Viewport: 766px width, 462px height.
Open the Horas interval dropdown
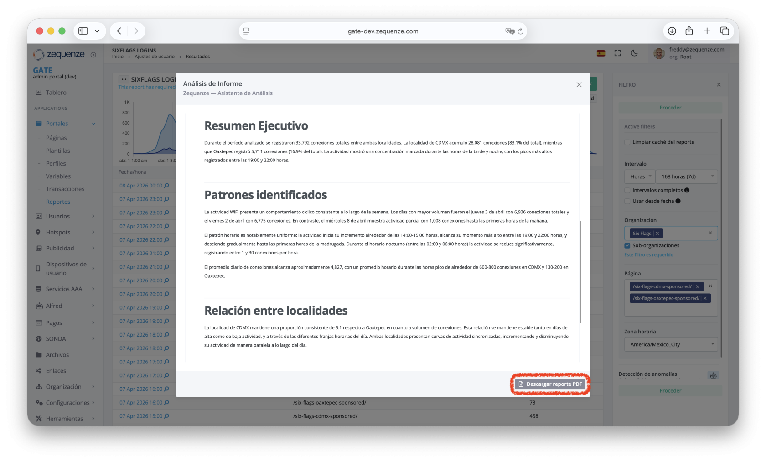point(639,176)
